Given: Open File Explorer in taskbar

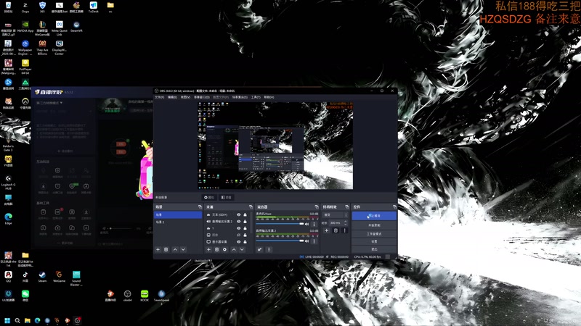Looking at the screenshot, I should click(28, 320).
